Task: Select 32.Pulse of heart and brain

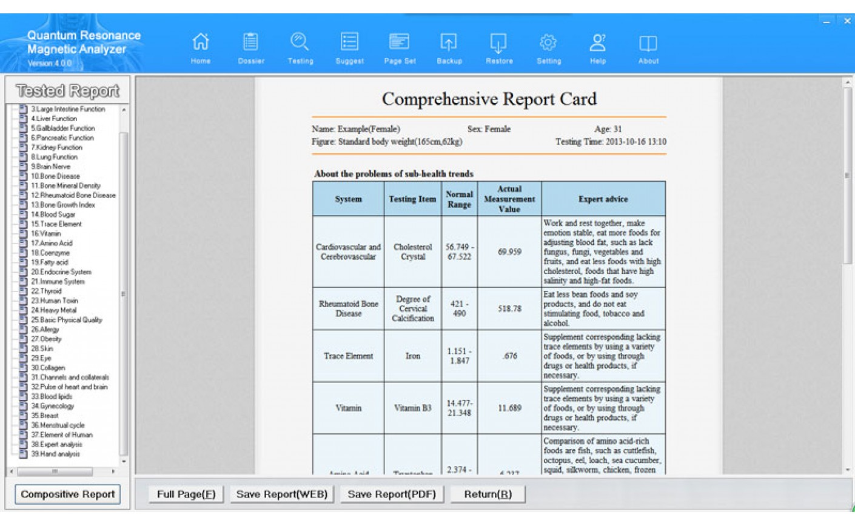Action: coord(70,387)
